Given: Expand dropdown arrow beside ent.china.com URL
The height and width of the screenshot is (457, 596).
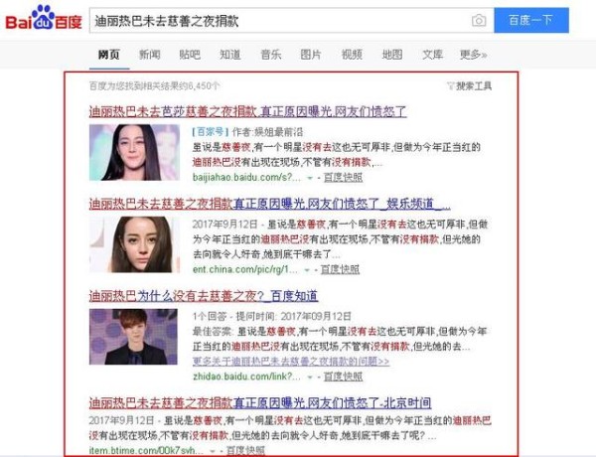Looking at the screenshot, I should pos(307,270).
